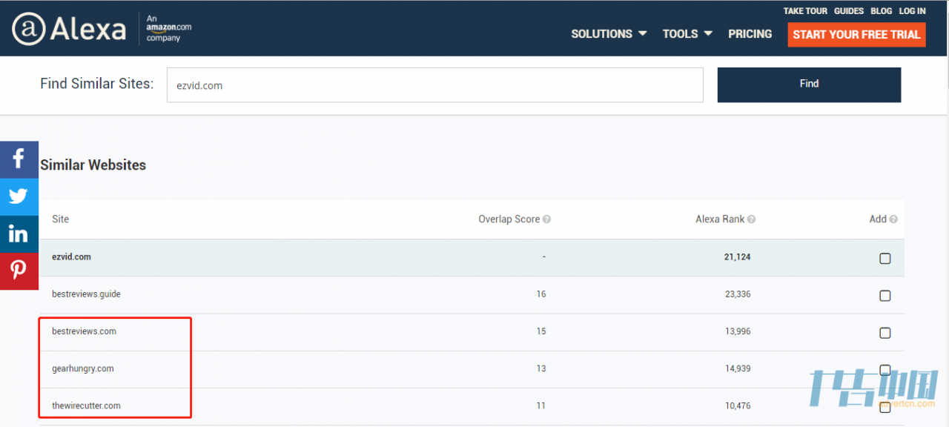
Task: Tick the checkbox for gearhungry.com
Action: coord(884,370)
